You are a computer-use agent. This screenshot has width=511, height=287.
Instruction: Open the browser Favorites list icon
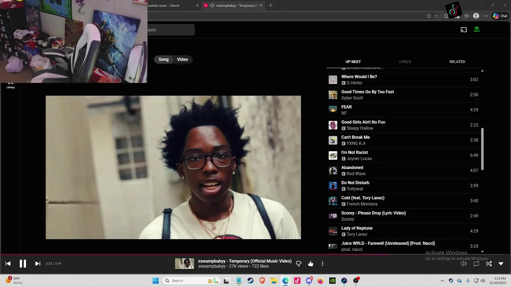point(466,16)
